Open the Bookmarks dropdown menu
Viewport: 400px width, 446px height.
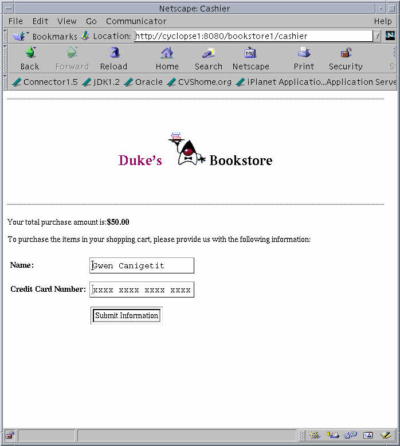45,36
